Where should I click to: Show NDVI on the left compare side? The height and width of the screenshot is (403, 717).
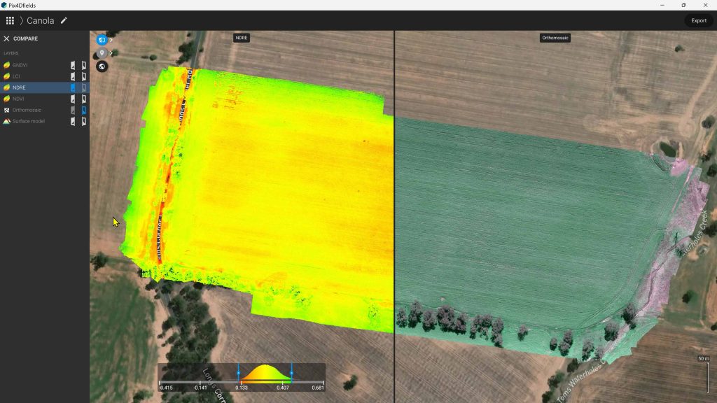[73, 99]
